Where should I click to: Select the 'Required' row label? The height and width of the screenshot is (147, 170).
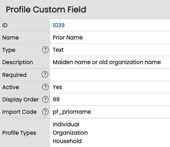click(x=15, y=75)
